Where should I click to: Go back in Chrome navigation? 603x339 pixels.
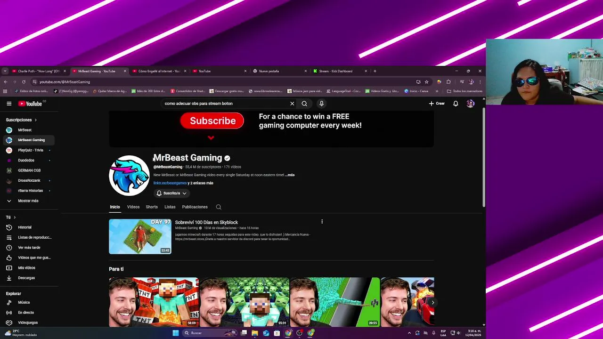click(x=6, y=82)
